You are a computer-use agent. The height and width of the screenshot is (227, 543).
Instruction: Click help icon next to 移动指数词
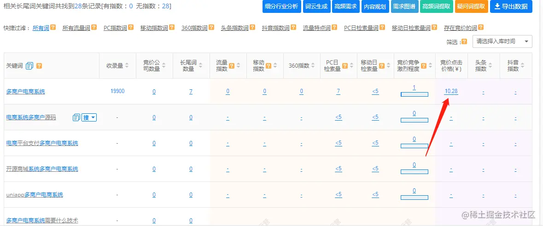(x=172, y=28)
